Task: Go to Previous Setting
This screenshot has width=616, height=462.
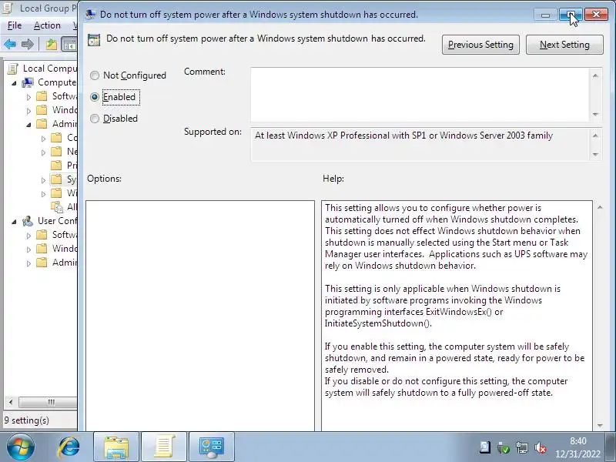Action: (480, 45)
